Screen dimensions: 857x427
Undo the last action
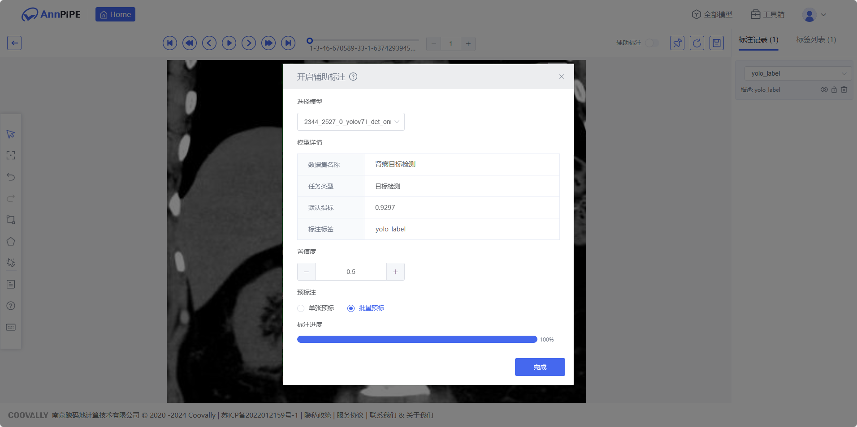[11, 177]
